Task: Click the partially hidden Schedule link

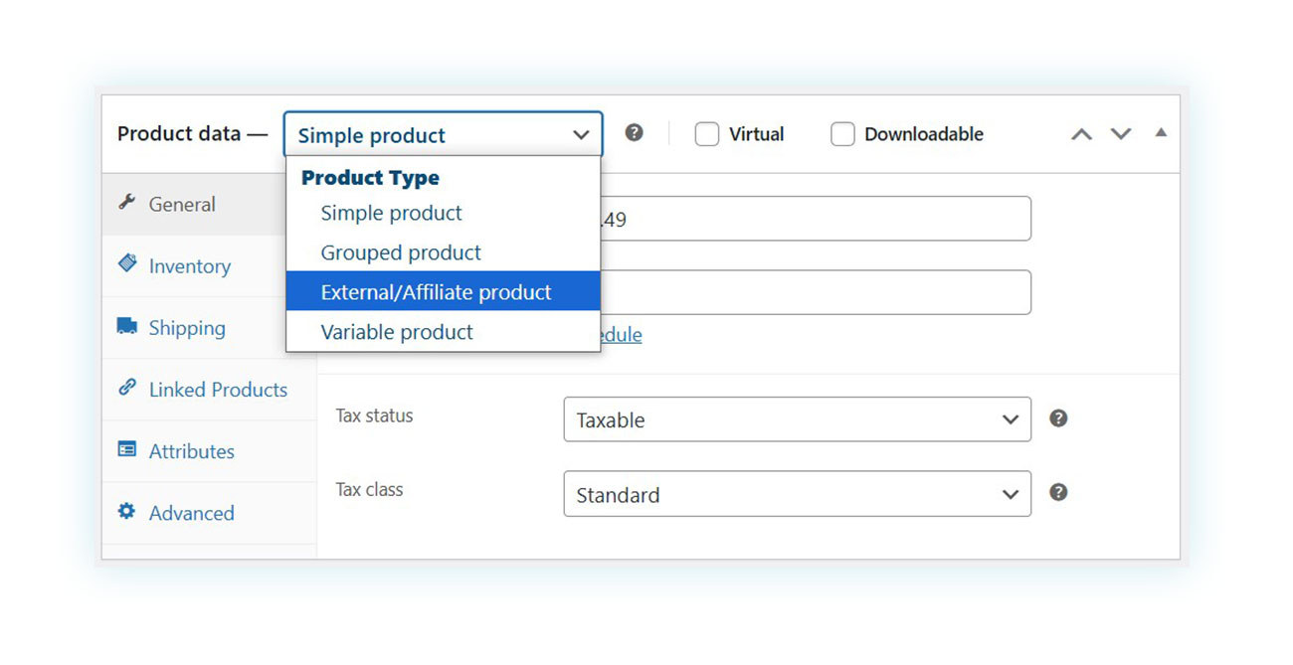Action: click(x=622, y=335)
